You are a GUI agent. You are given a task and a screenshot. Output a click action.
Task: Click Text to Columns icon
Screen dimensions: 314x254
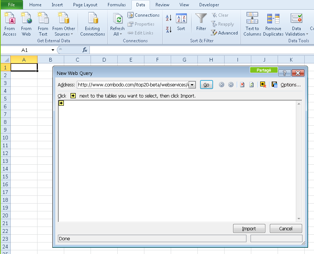point(252,19)
